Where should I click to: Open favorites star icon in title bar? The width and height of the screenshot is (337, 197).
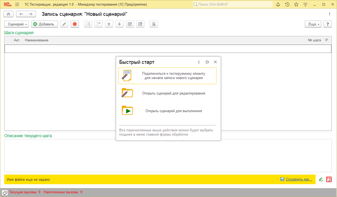[296, 5]
